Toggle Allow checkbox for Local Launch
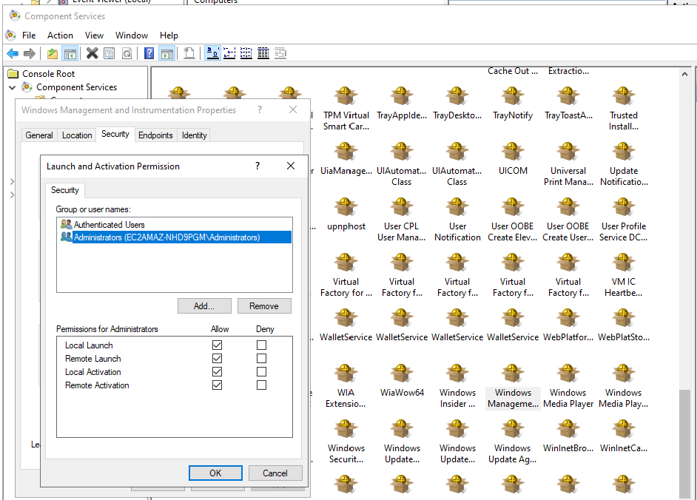697x500 pixels. pos(217,345)
